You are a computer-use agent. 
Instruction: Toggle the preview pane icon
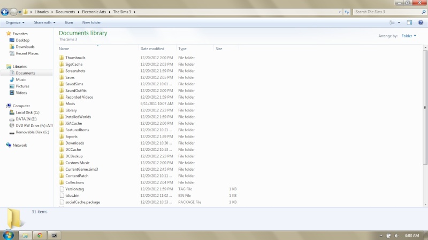point(409,22)
